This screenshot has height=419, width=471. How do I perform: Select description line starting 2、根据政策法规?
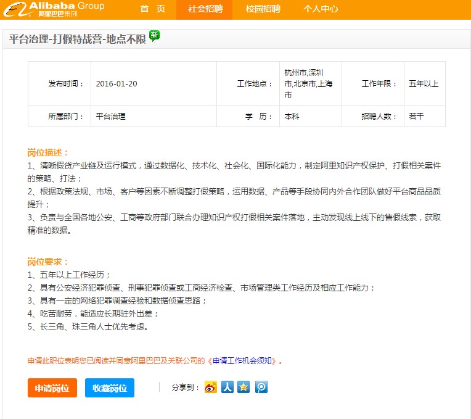click(234, 198)
